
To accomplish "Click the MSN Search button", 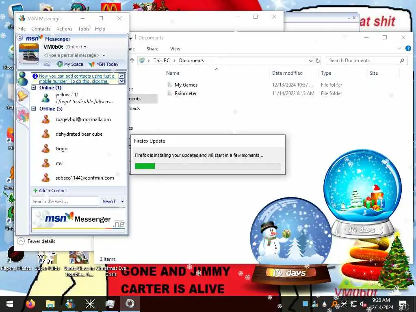I will pyautogui.click(x=110, y=201).
